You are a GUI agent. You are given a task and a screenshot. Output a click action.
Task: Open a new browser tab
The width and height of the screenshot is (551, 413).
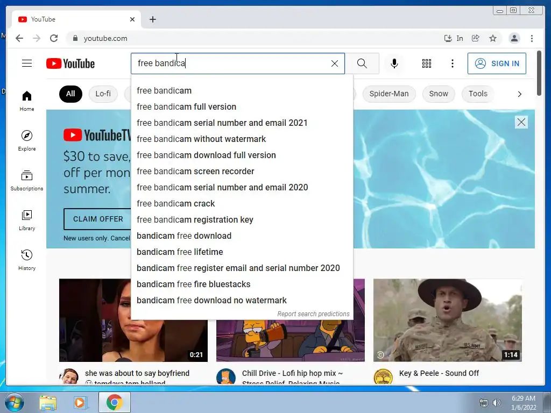152,19
